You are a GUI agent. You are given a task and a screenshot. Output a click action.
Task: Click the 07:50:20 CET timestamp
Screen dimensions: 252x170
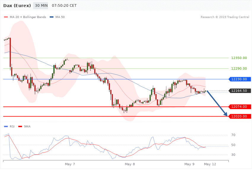pos(64,6)
